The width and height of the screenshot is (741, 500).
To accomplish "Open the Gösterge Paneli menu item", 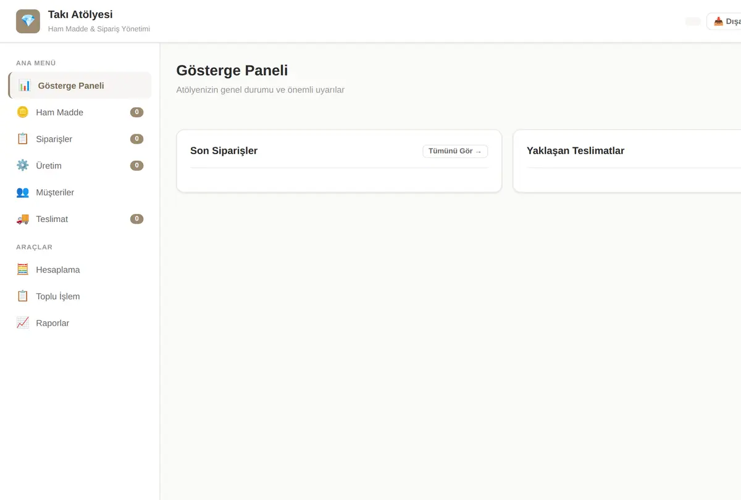I will point(80,86).
